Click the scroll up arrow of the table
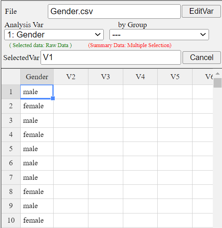This screenshot has width=222, height=228. [x=217, y=73]
